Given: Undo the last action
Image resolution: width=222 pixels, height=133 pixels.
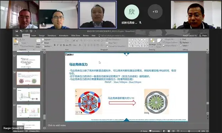Looking at the screenshot, I should [21, 31].
